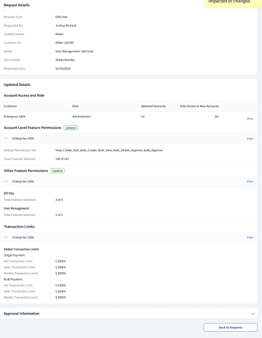Select Contract Name value KMart
Image resolution: width=262 pixels, height=338 pixels.
click(59, 34)
